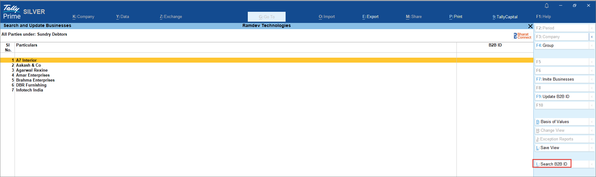Open the Z: Exchange menu
The width and height of the screenshot is (596, 177).
click(171, 17)
